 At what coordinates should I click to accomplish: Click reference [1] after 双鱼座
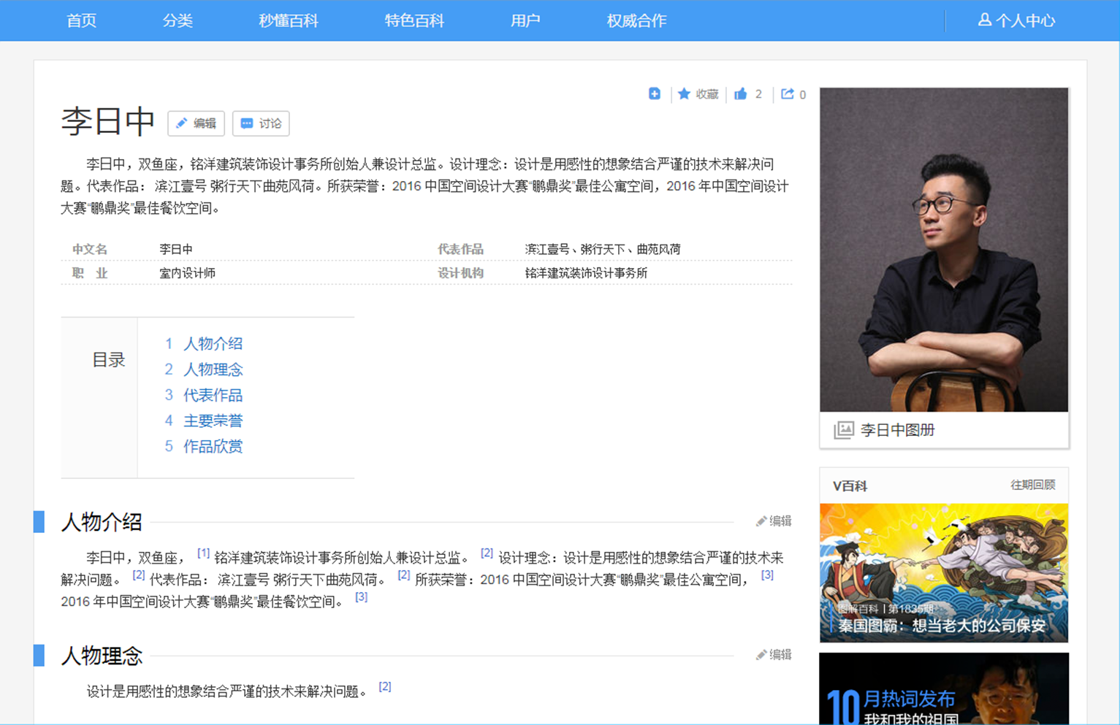204,553
